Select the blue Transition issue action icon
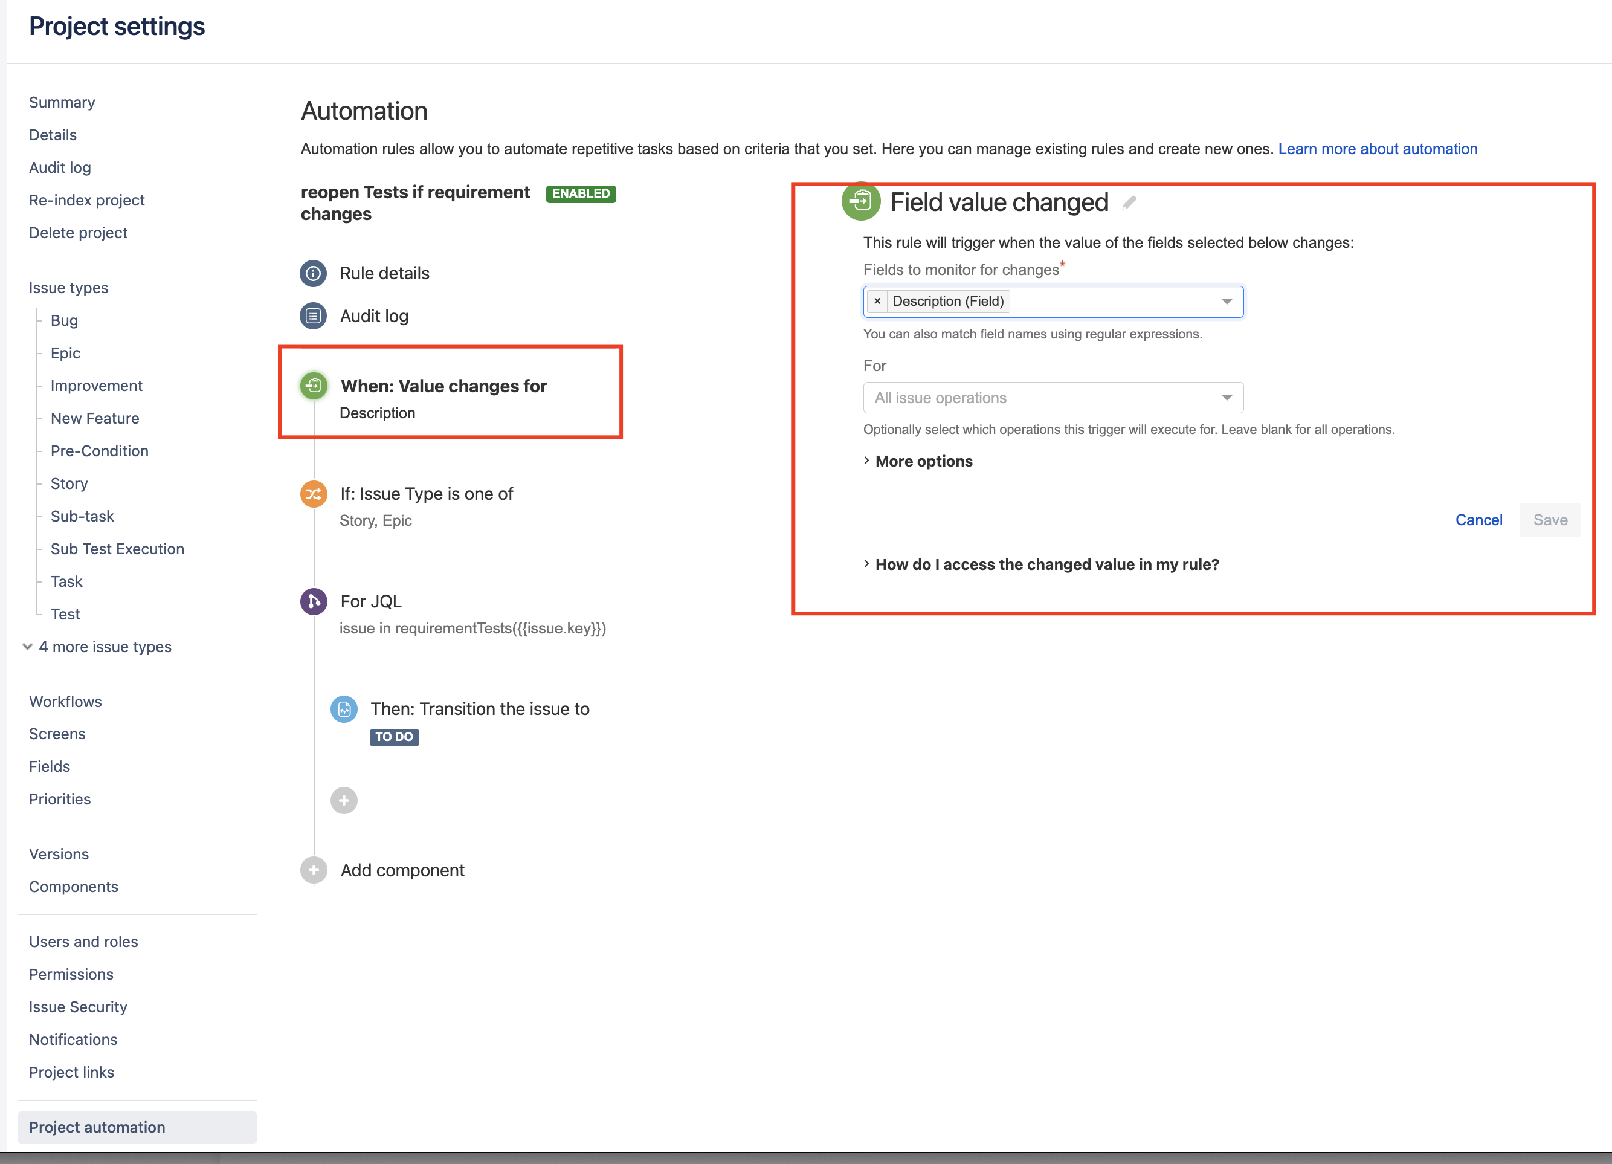The width and height of the screenshot is (1612, 1164). point(344,710)
